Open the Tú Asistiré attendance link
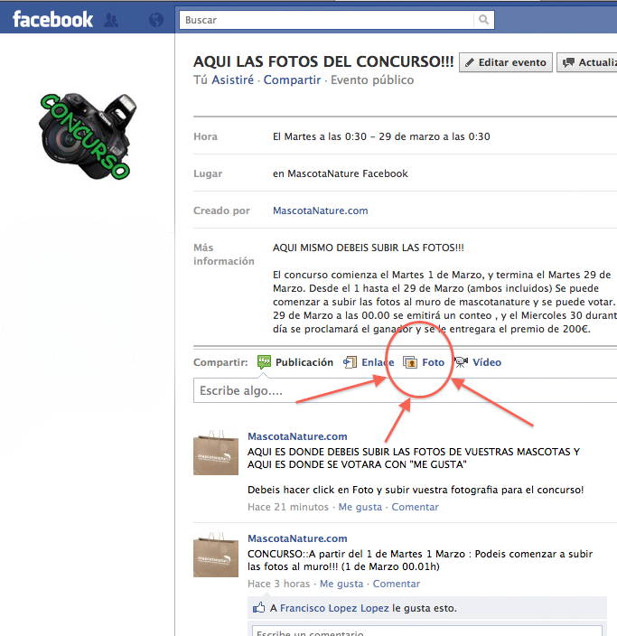The image size is (617, 636). pos(223,80)
